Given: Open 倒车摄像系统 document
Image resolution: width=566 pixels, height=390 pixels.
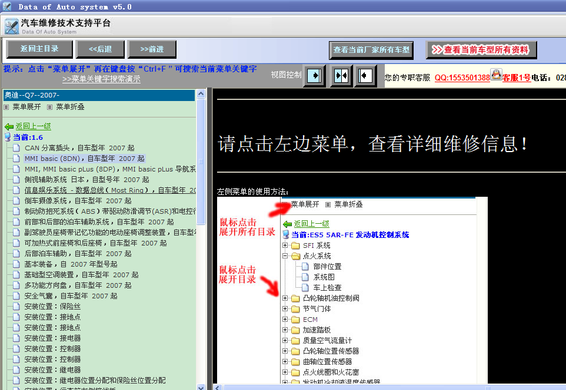Looking at the screenshot, I should click(78, 200).
